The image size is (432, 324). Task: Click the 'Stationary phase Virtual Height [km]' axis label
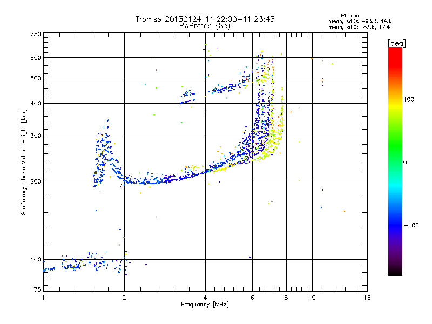(x=24, y=162)
